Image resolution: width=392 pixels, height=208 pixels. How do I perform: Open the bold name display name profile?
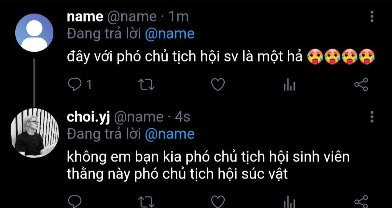coord(85,17)
